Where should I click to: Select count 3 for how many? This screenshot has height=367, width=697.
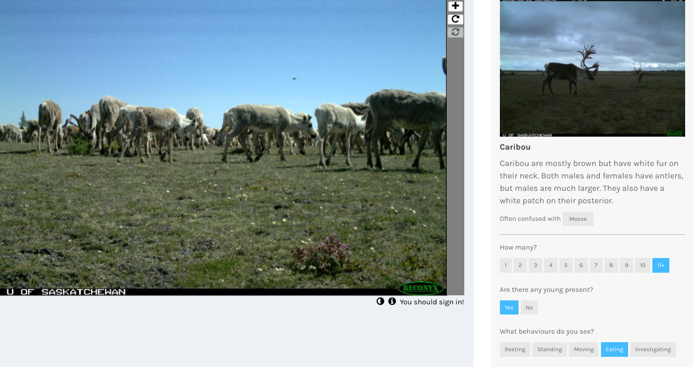pyautogui.click(x=535, y=265)
